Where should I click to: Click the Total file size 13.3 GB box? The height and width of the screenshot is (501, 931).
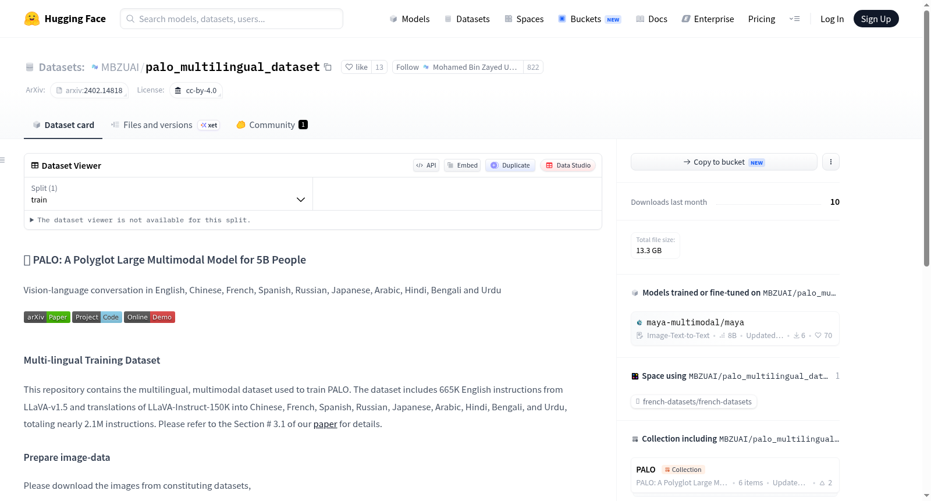pos(655,246)
